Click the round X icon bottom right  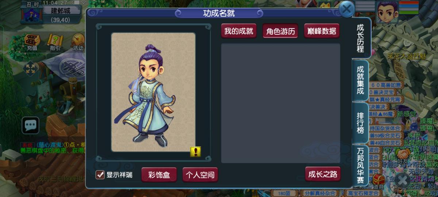point(403,180)
